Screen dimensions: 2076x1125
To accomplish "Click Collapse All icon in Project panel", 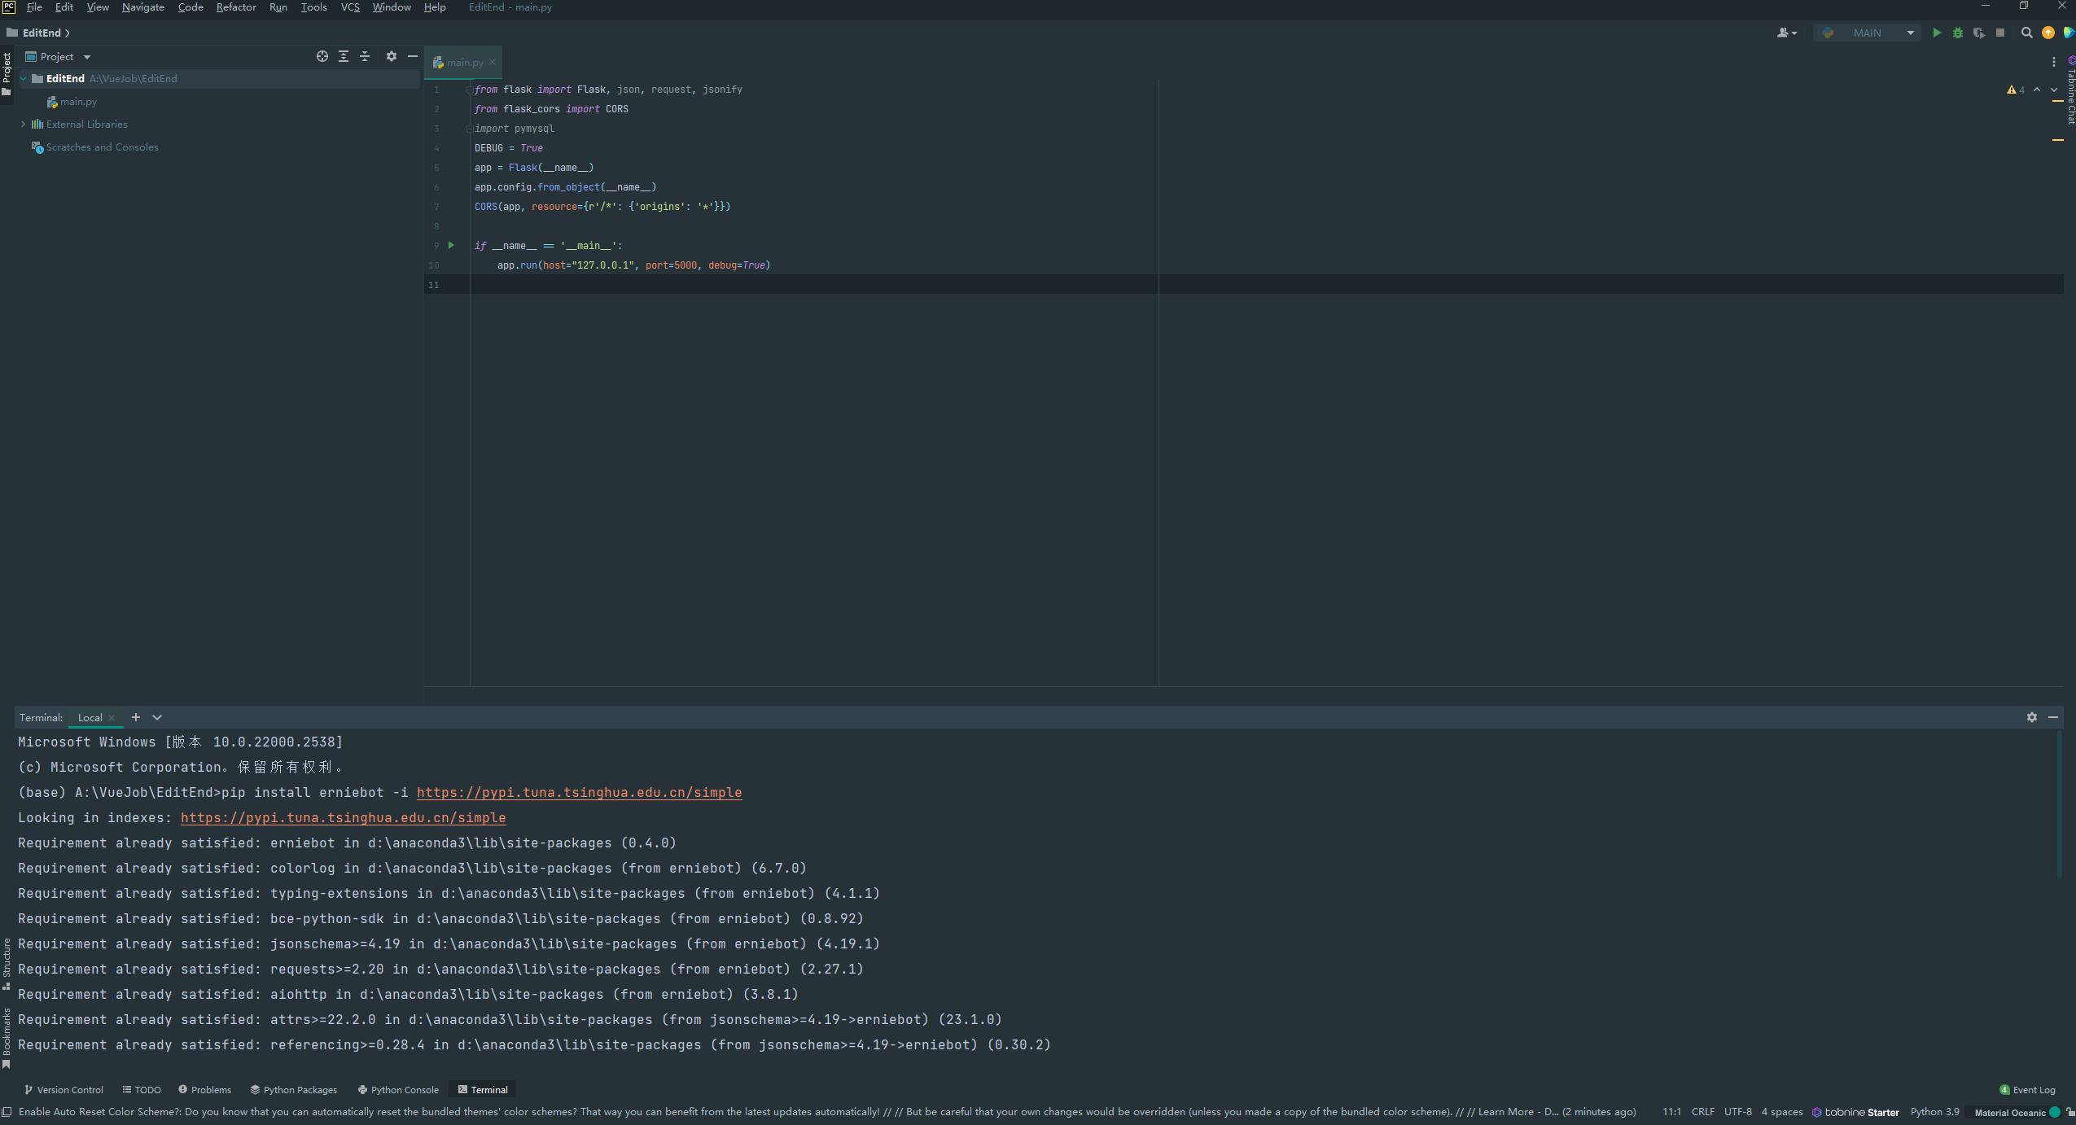I will tap(365, 56).
